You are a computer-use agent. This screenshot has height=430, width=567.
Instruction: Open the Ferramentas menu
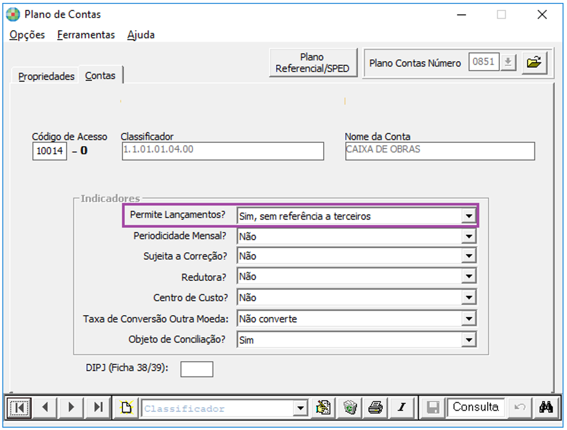click(86, 34)
